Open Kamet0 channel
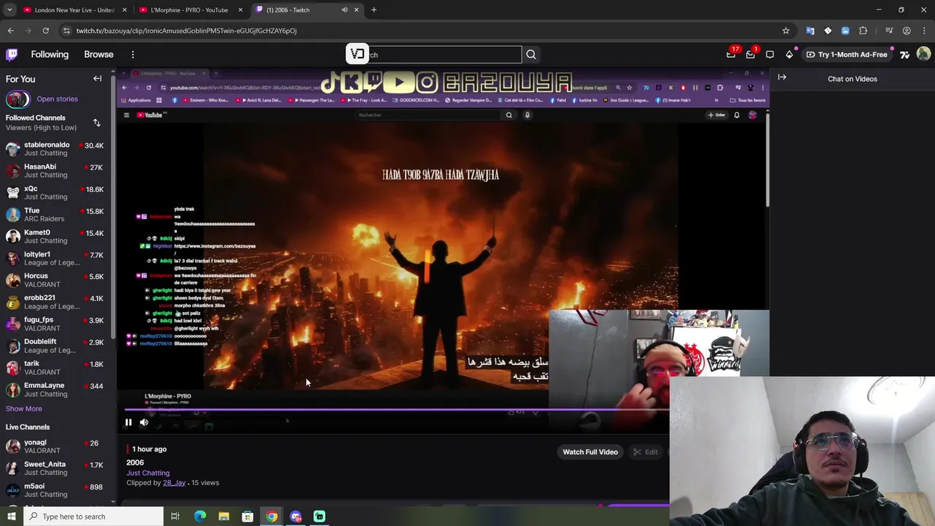This screenshot has width=935, height=526. 56,237
